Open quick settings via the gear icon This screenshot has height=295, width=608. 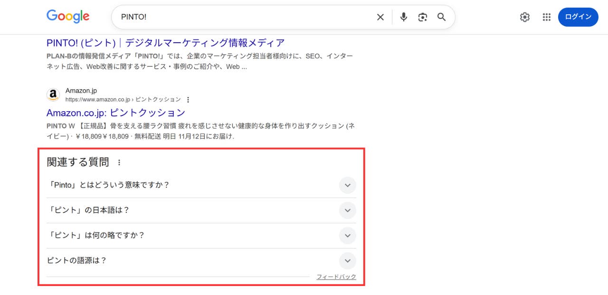[x=524, y=17]
